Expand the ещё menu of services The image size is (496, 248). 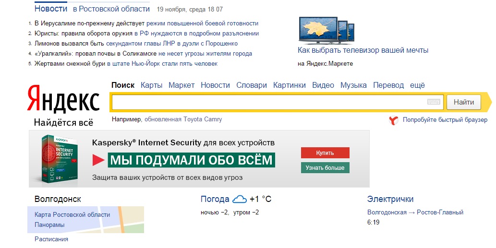click(x=418, y=85)
